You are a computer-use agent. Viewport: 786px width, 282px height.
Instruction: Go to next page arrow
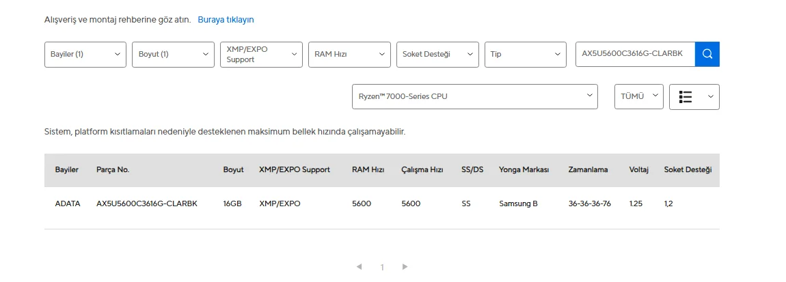pyautogui.click(x=405, y=267)
